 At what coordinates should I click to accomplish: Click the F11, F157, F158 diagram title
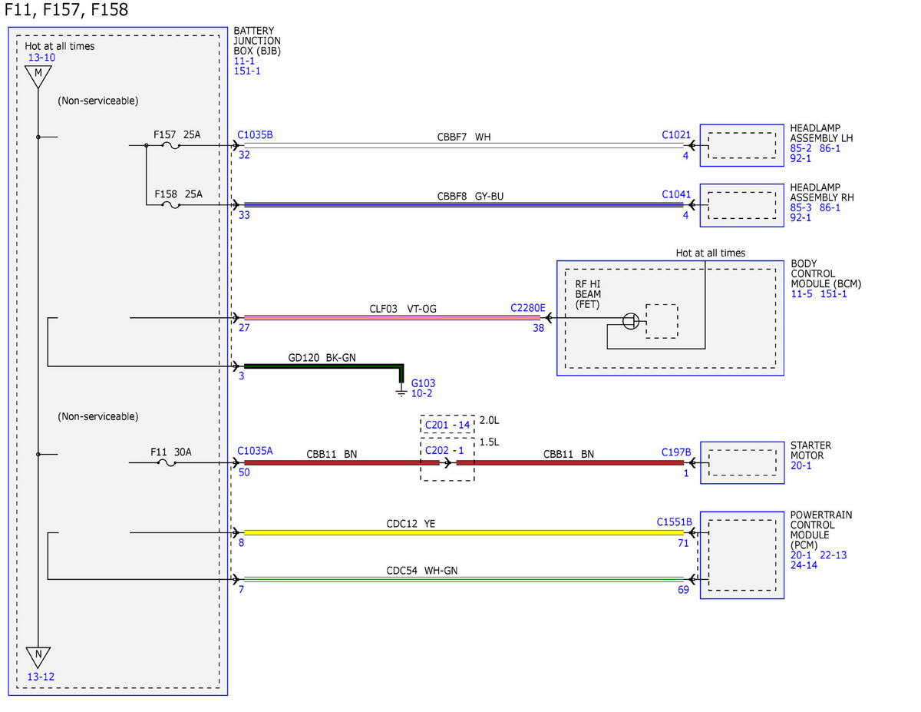point(67,10)
